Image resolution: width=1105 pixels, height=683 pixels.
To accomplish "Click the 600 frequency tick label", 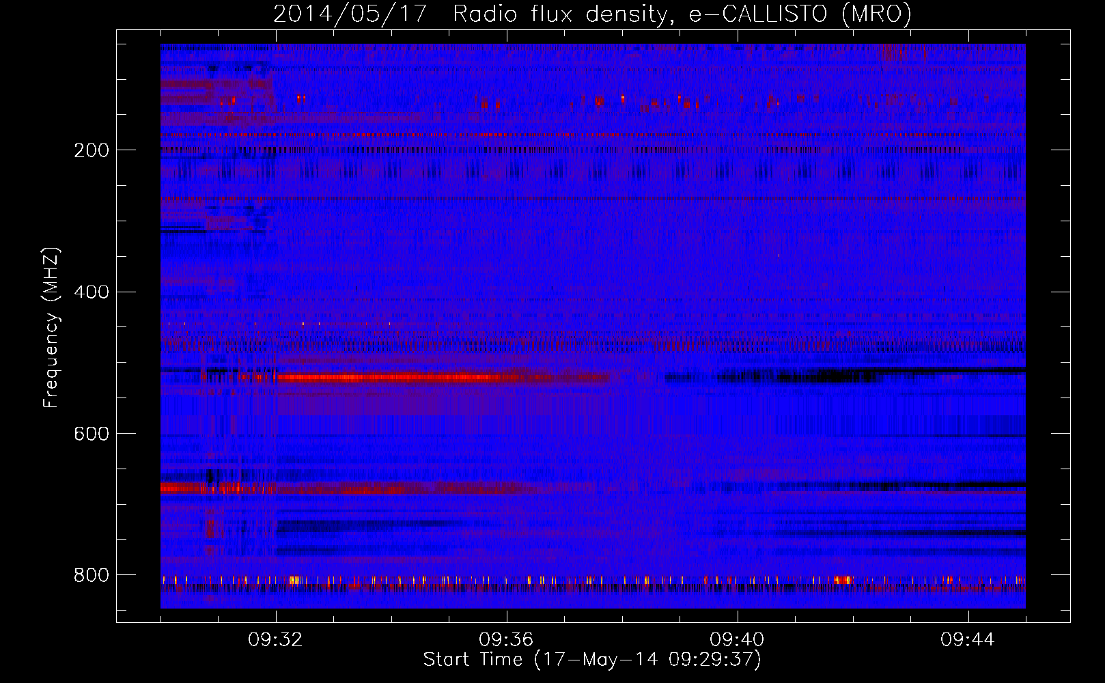I will point(91,434).
